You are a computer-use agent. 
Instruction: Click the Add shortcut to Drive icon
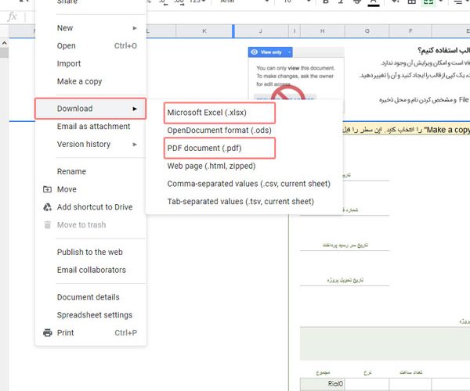47,207
